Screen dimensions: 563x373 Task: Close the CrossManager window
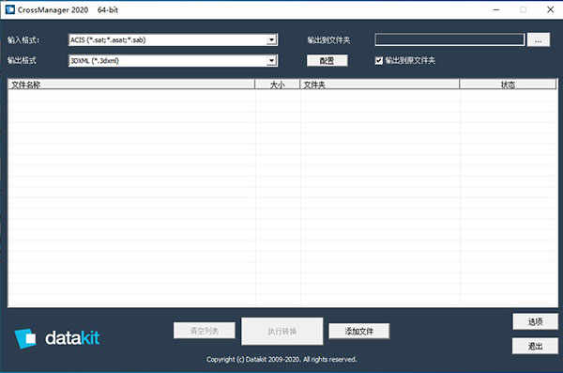(550, 9)
